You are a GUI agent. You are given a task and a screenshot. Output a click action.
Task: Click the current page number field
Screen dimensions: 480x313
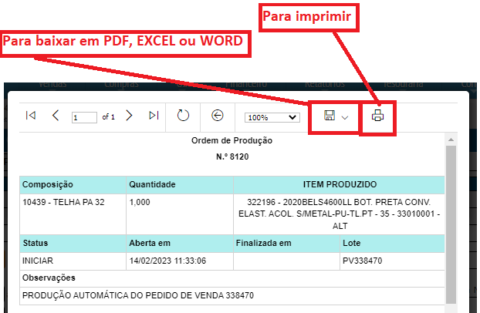(84, 117)
